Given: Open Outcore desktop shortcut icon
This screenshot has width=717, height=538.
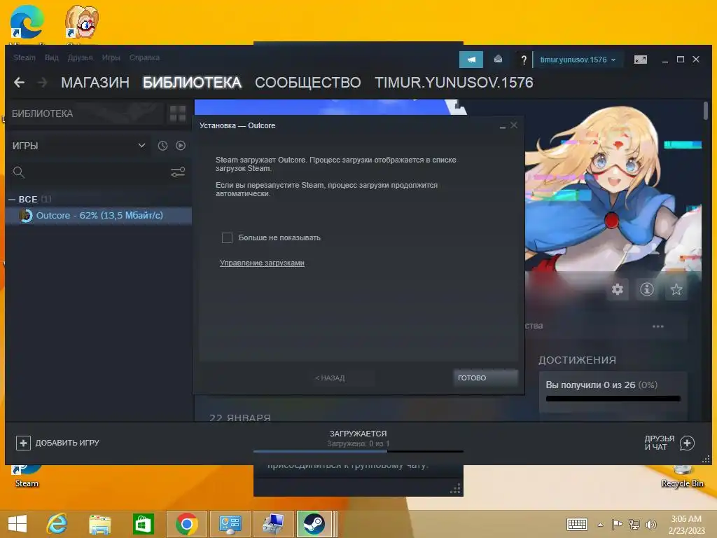Looking at the screenshot, I should [82, 23].
